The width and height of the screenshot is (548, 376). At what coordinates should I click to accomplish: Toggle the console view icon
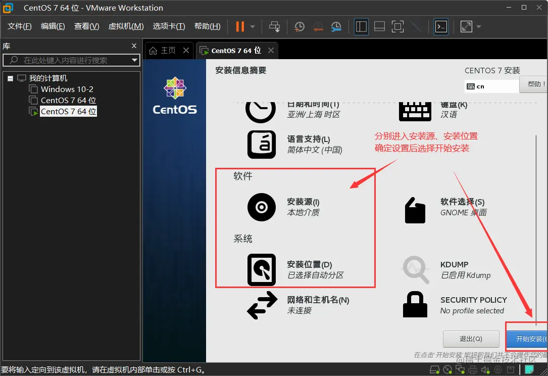pyautogui.click(x=441, y=27)
